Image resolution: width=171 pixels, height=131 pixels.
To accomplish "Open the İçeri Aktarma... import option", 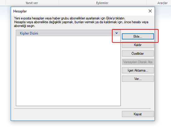I will pyautogui.click(x=138, y=70).
